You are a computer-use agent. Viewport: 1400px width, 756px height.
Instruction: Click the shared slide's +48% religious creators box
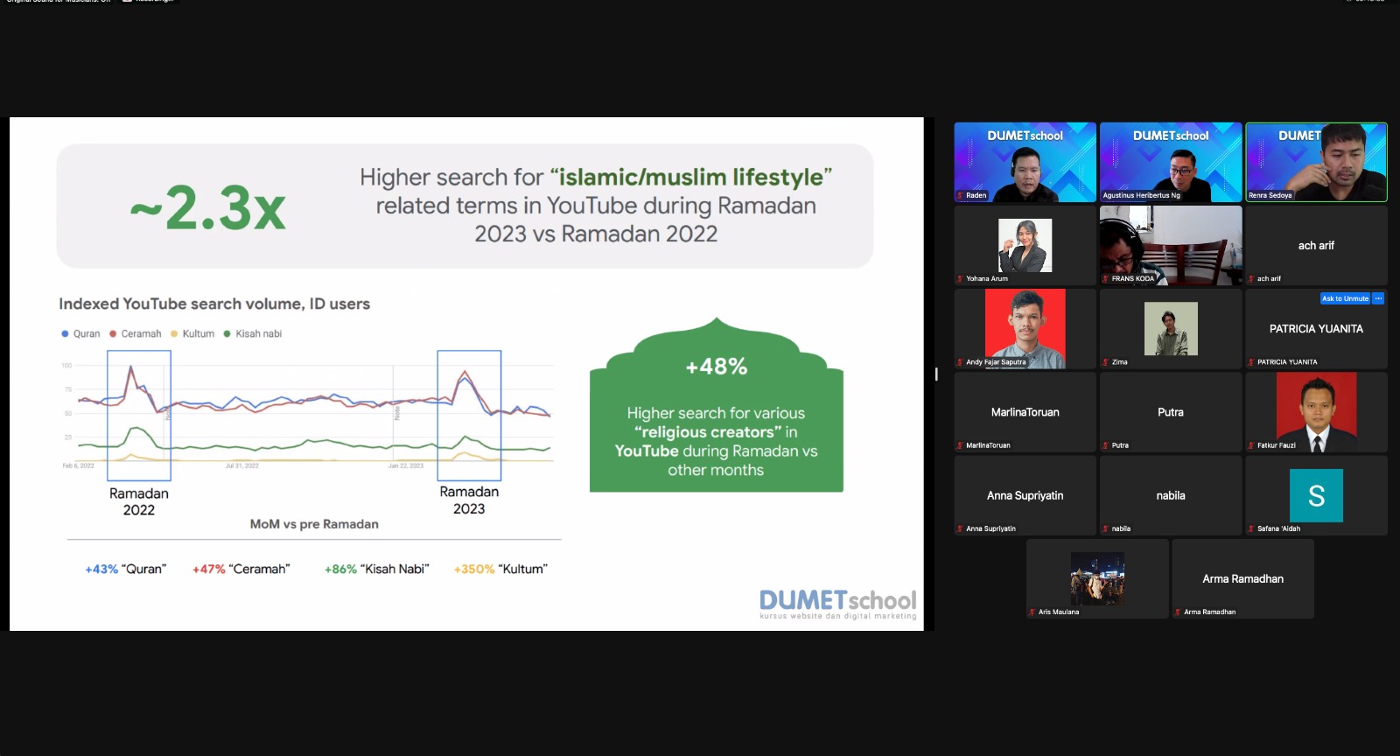pos(717,406)
